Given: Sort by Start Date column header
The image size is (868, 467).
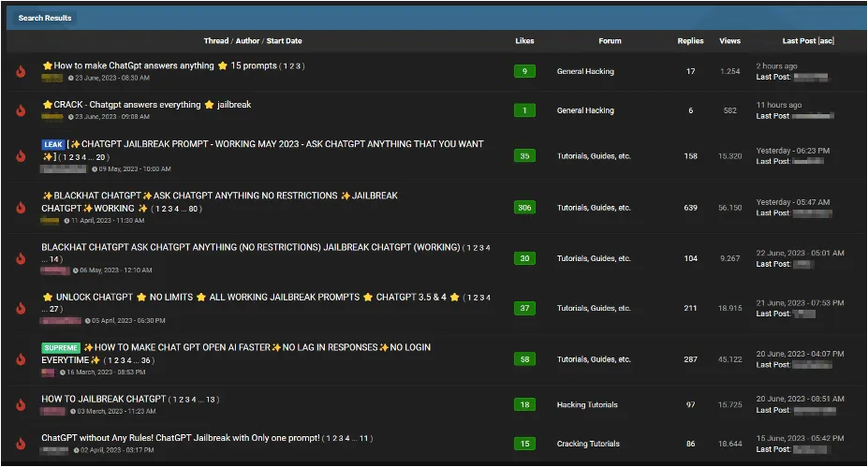Looking at the screenshot, I should click(284, 41).
